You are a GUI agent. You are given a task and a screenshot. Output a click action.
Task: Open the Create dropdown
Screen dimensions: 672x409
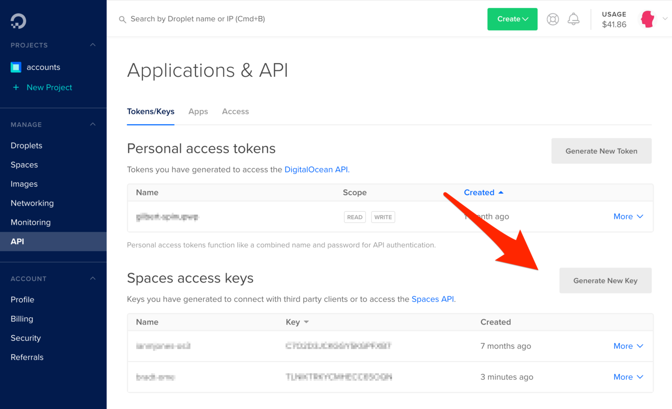(x=512, y=19)
